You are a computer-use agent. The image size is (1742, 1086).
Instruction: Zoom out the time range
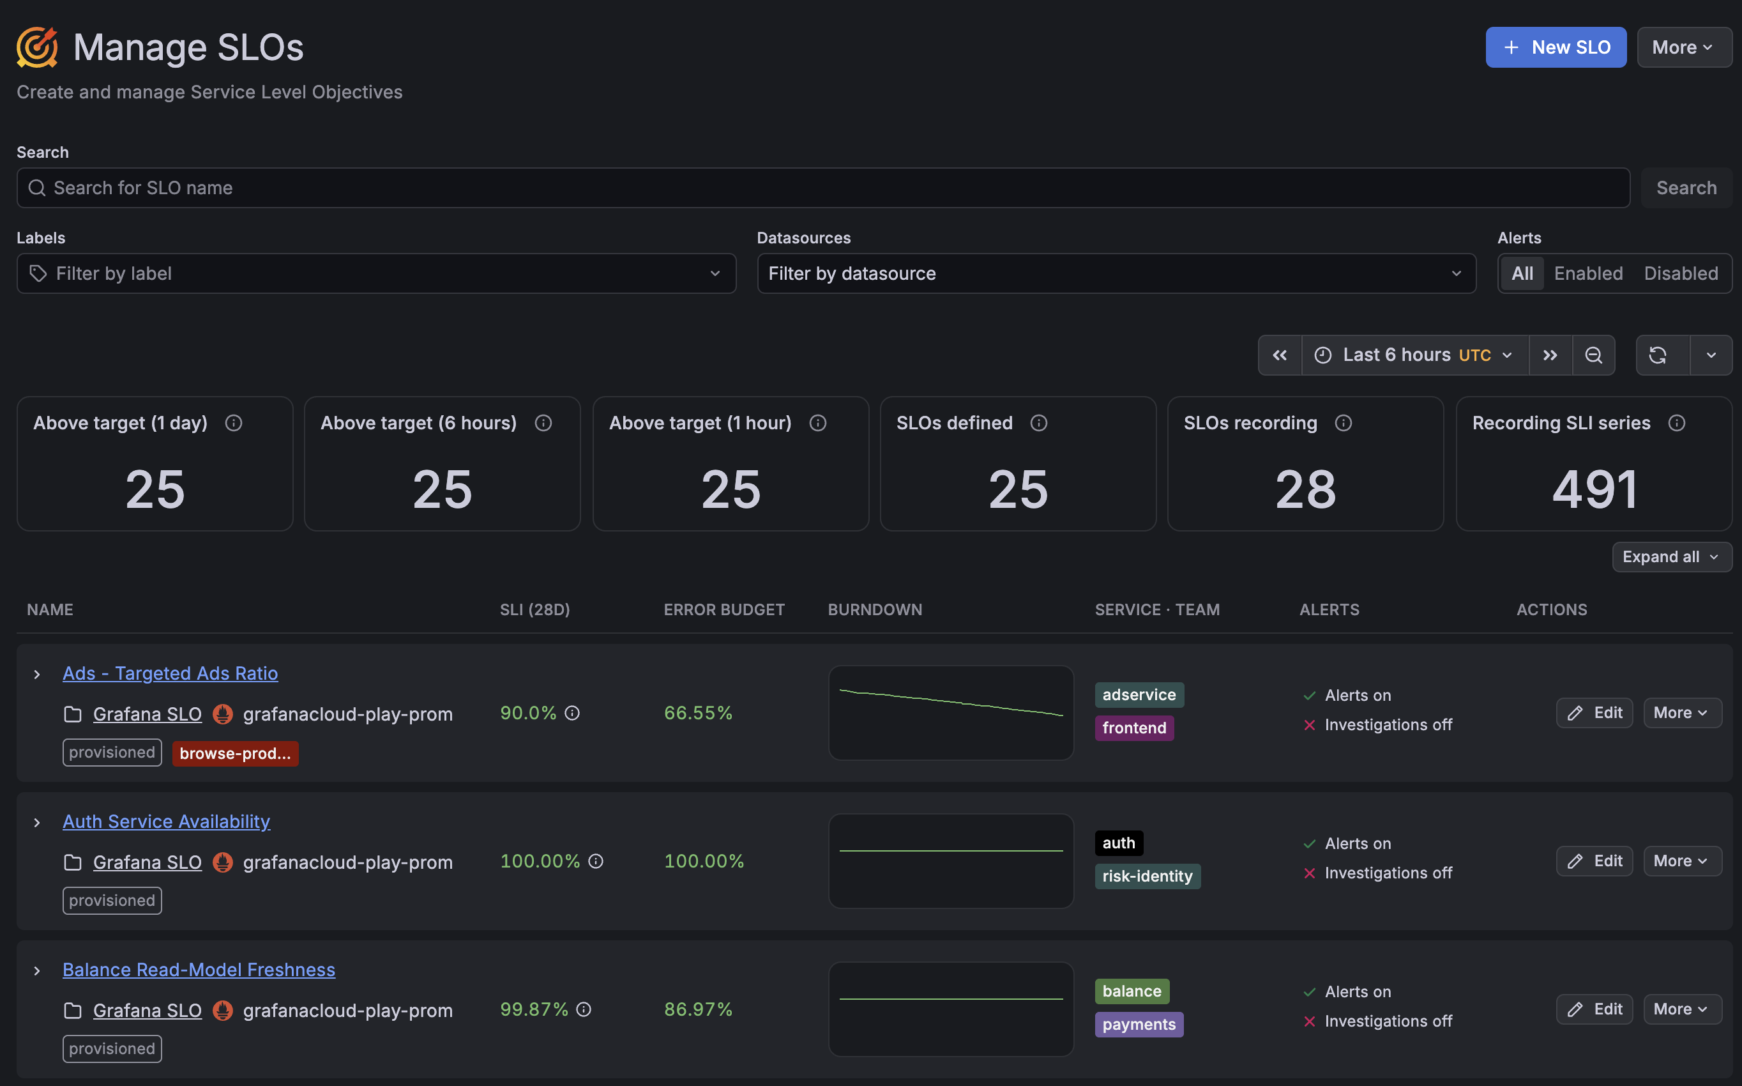tap(1593, 355)
